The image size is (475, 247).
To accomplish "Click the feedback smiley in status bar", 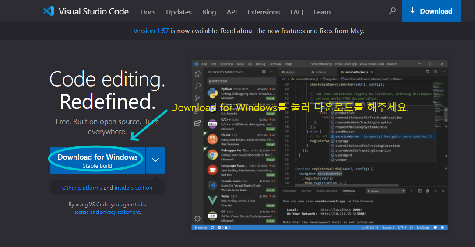I will pyautogui.click(x=435, y=227).
